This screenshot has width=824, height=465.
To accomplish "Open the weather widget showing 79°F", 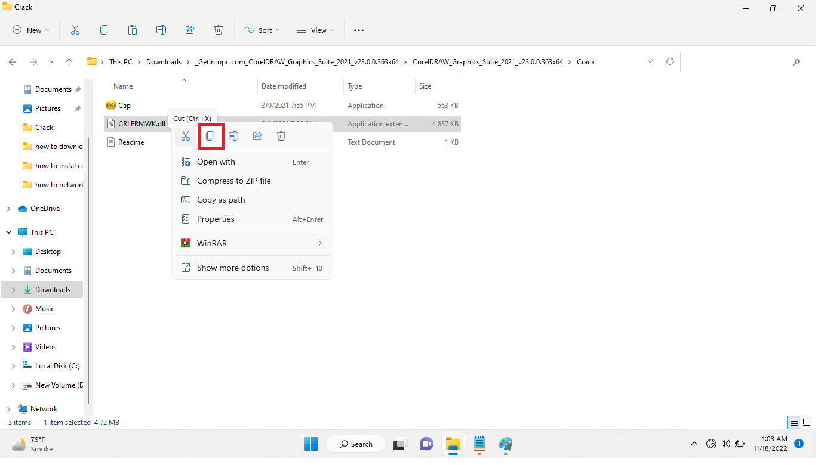I will click(x=33, y=444).
